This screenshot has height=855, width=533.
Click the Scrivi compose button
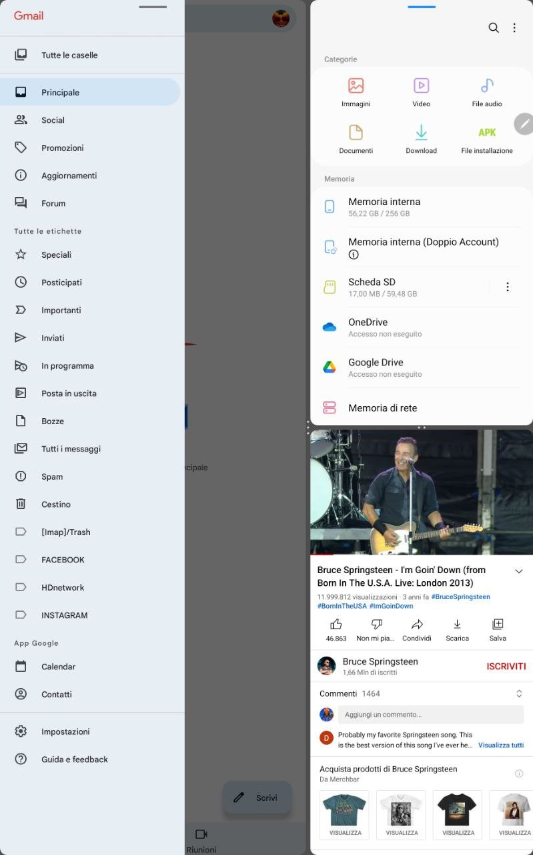pyautogui.click(x=257, y=798)
